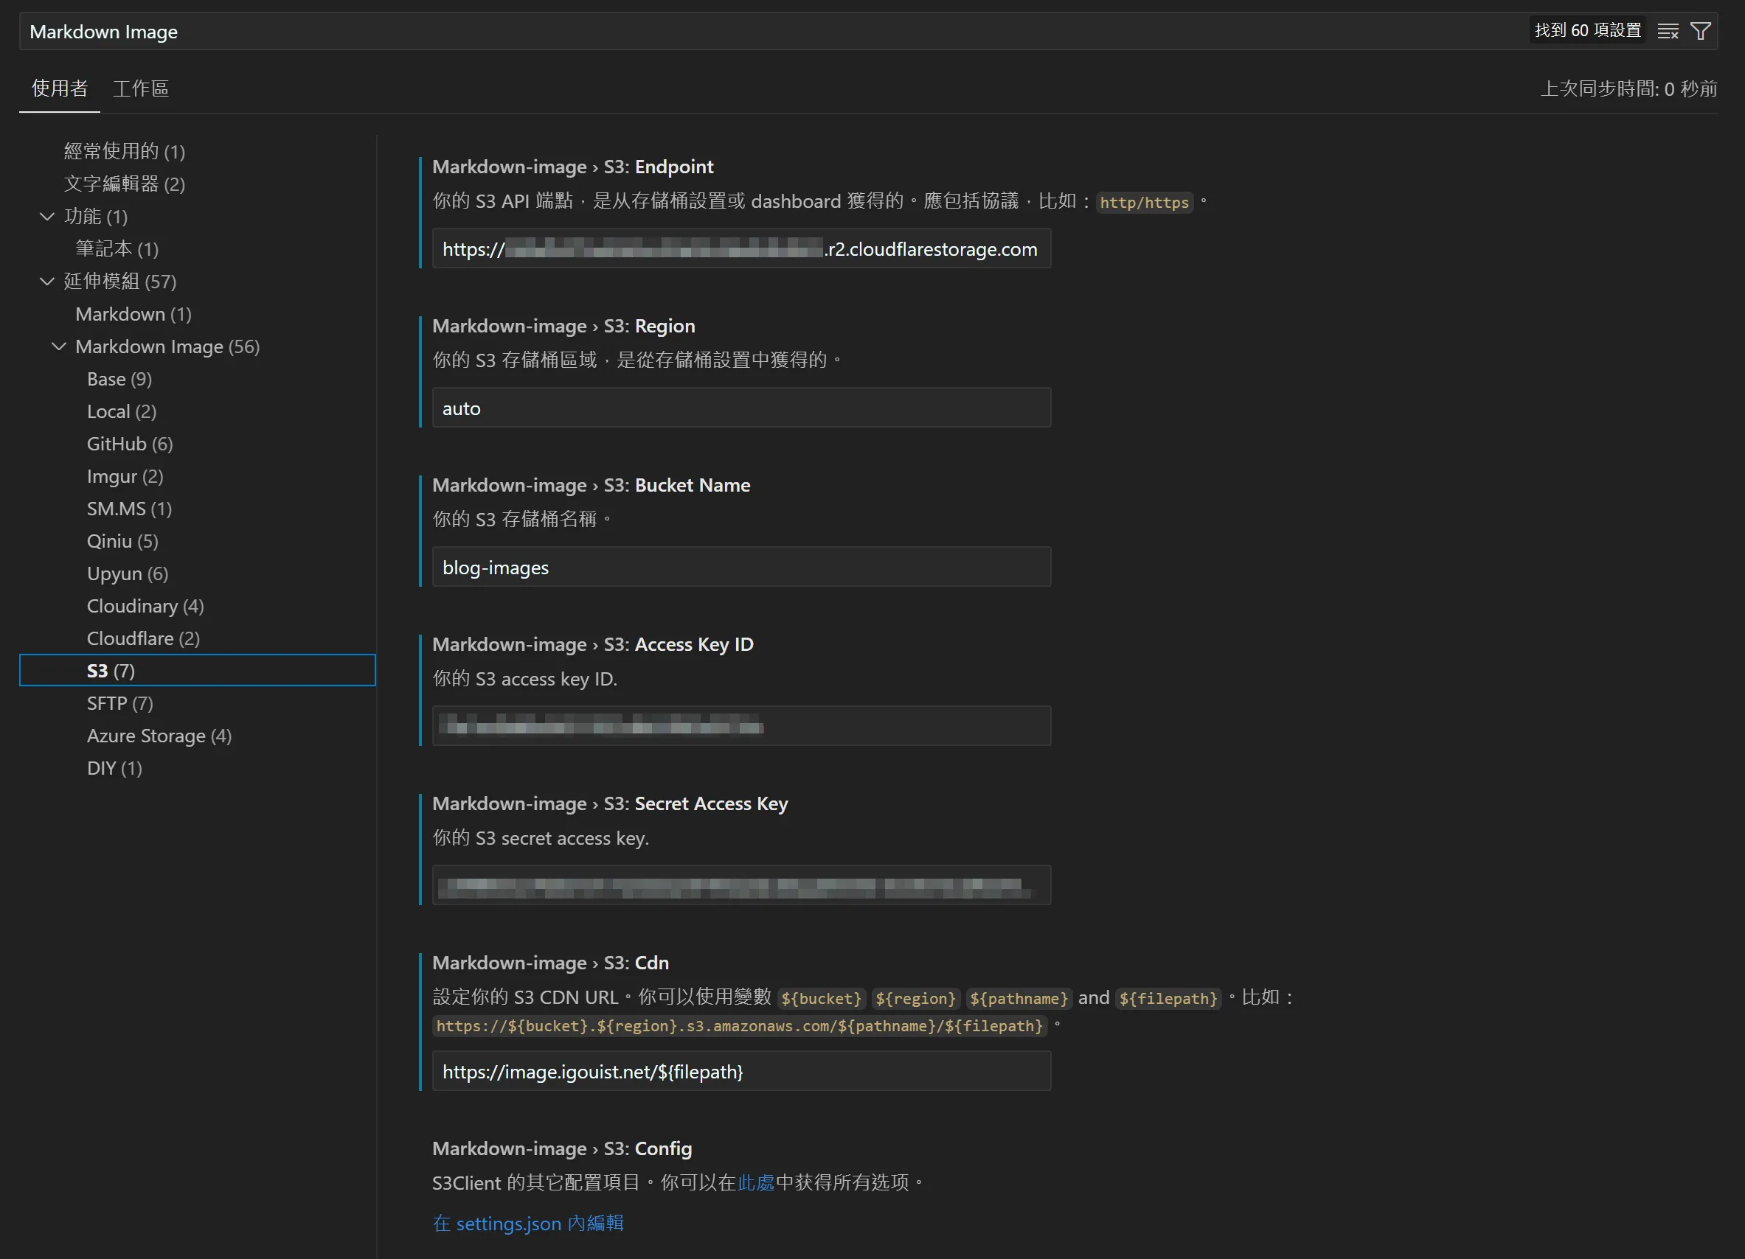1745x1259 pixels.
Task: Select Upyun (6) category
Action: [x=128, y=573]
